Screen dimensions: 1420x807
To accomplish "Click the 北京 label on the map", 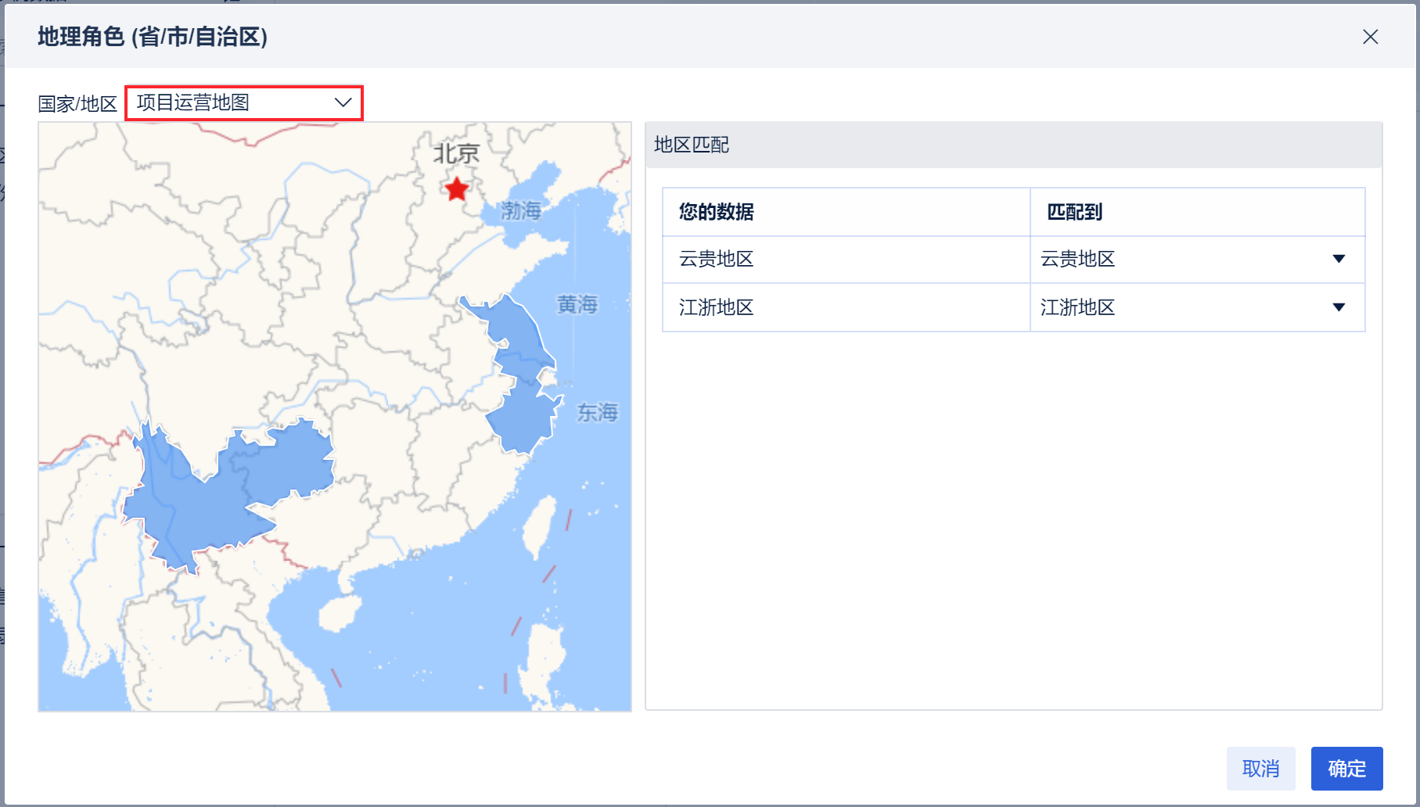I will (x=457, y=153).
